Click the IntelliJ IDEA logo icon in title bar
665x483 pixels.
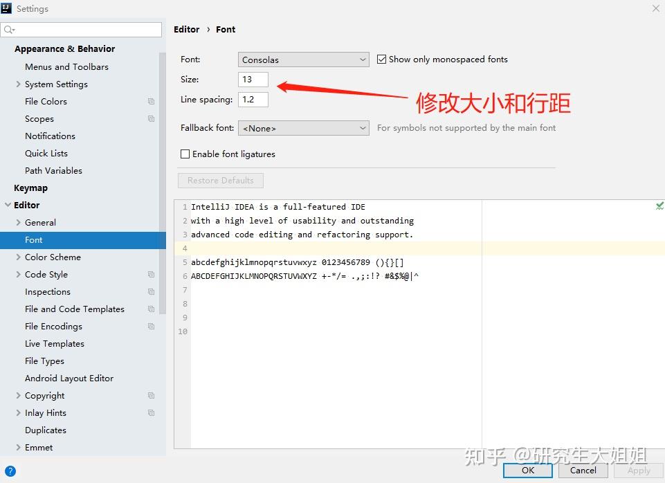click(x=6, y=8)
